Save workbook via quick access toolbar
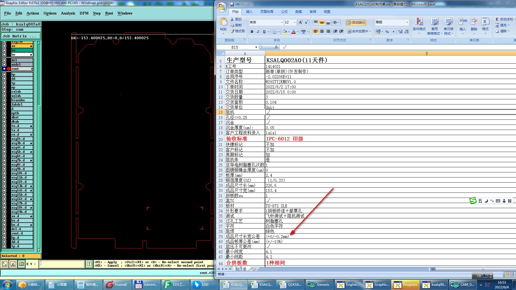Image resolution: width=516 pixels, height=290 pixels. (x=232, y=4)
